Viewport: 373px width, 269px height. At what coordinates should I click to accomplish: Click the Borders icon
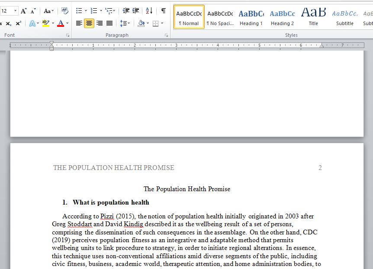click(x=155, y=23)
